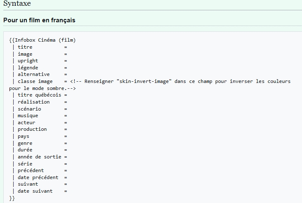This screenshot has height=203, width=302.
Task: Click the "image" parameter in the code
Action: (x=25, y=54)
